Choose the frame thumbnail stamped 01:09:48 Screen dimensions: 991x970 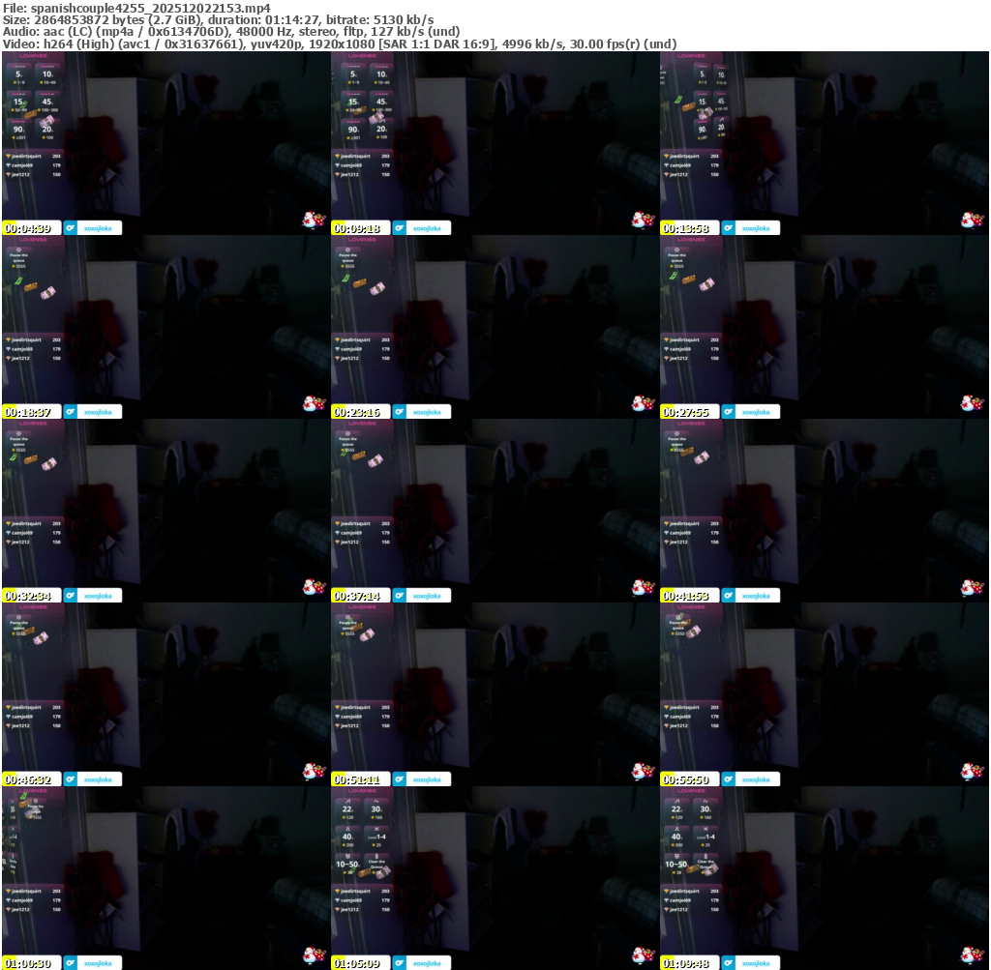point(825,878)
